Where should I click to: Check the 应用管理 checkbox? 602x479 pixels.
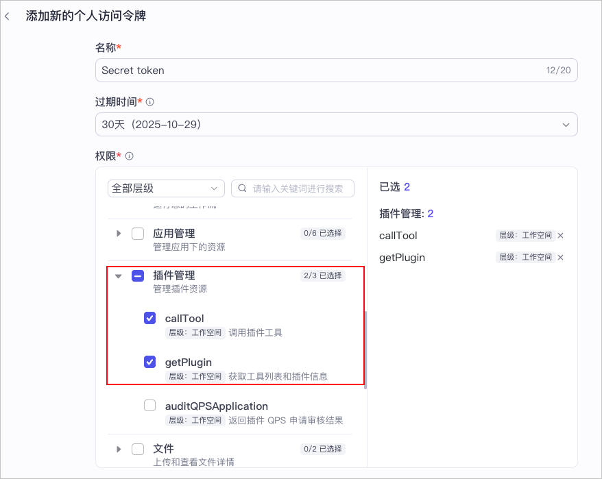click(138, 234)
